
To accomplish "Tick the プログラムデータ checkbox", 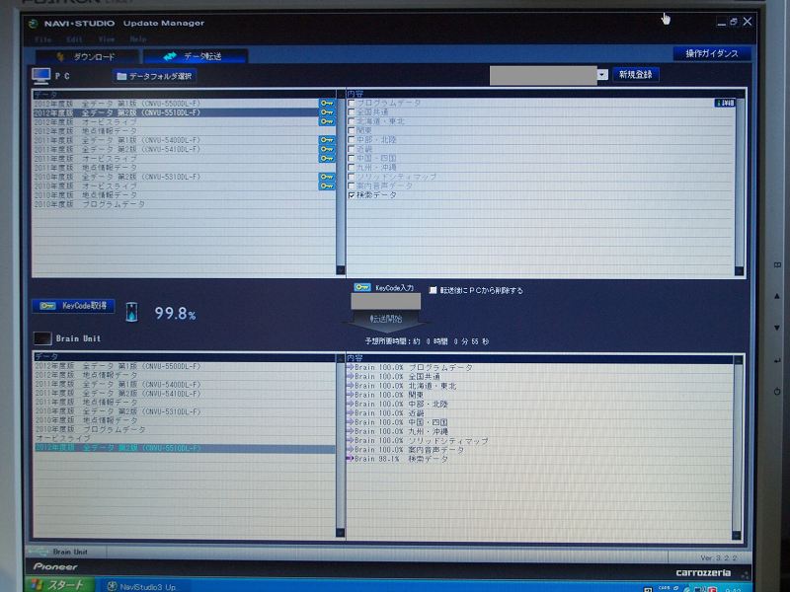I will 352,104.
